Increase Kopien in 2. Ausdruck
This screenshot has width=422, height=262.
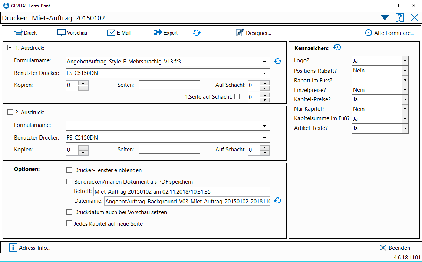[x=83, y=148]
